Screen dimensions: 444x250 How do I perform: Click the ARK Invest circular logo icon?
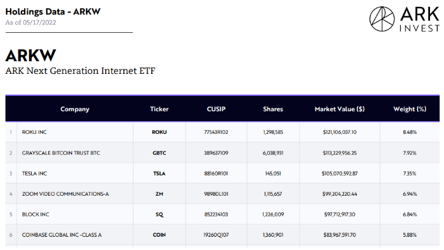click(382, 19)
